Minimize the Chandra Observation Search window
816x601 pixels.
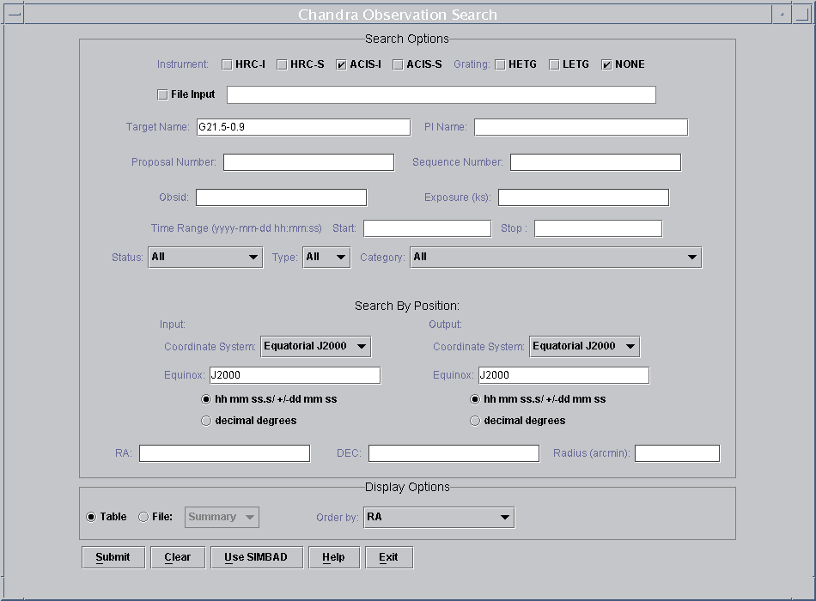(x=782, y=15)
